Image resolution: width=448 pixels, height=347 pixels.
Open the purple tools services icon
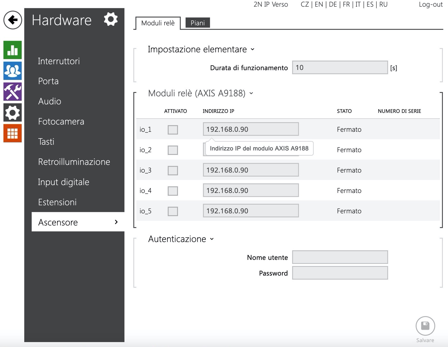coord(12,92)
